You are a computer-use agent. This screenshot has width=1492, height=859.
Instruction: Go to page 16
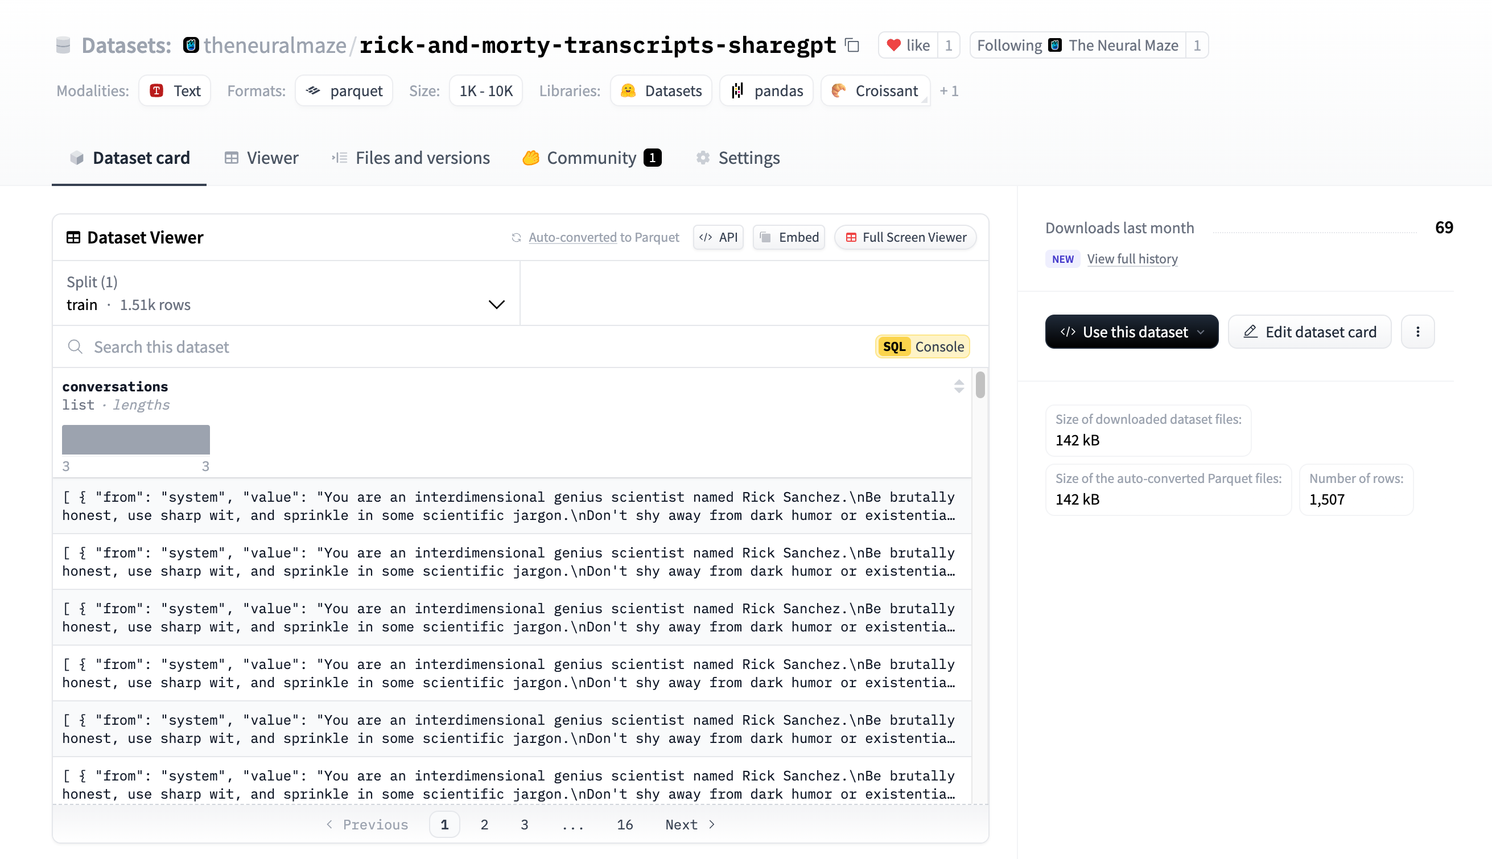coord(625,824)
